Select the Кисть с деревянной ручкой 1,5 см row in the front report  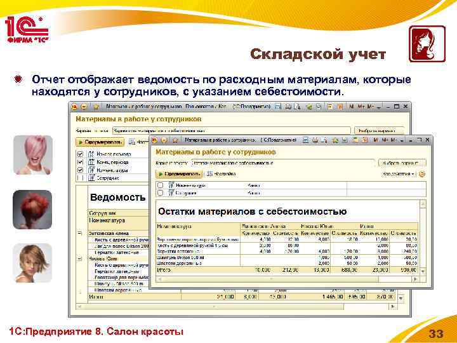pyautogui.click(x=287, y=246)
